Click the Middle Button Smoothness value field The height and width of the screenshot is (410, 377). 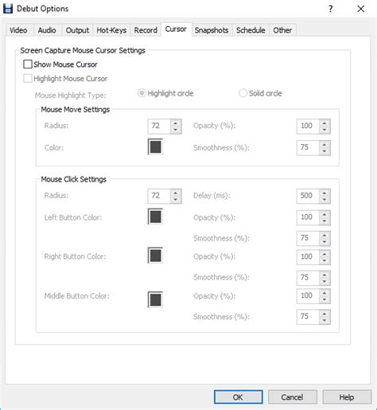tap(308, 317)
